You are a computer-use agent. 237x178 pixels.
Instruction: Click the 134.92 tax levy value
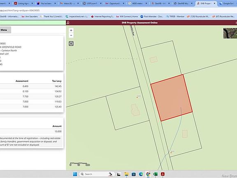(x=58, y=91)
